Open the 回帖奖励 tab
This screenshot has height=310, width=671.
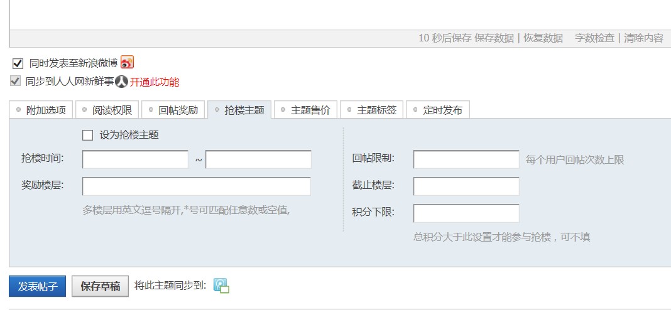click(174, 110)
